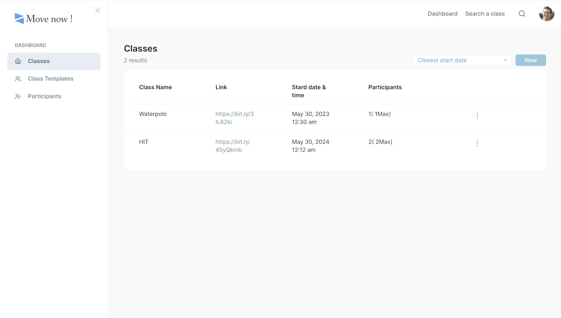Open the HIT class bit.ly link
561x318 pixels.
[232, 146]
